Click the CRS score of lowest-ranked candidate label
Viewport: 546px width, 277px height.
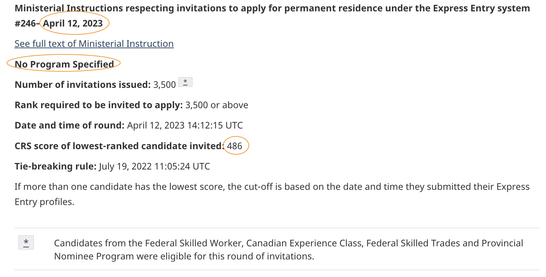119,146
